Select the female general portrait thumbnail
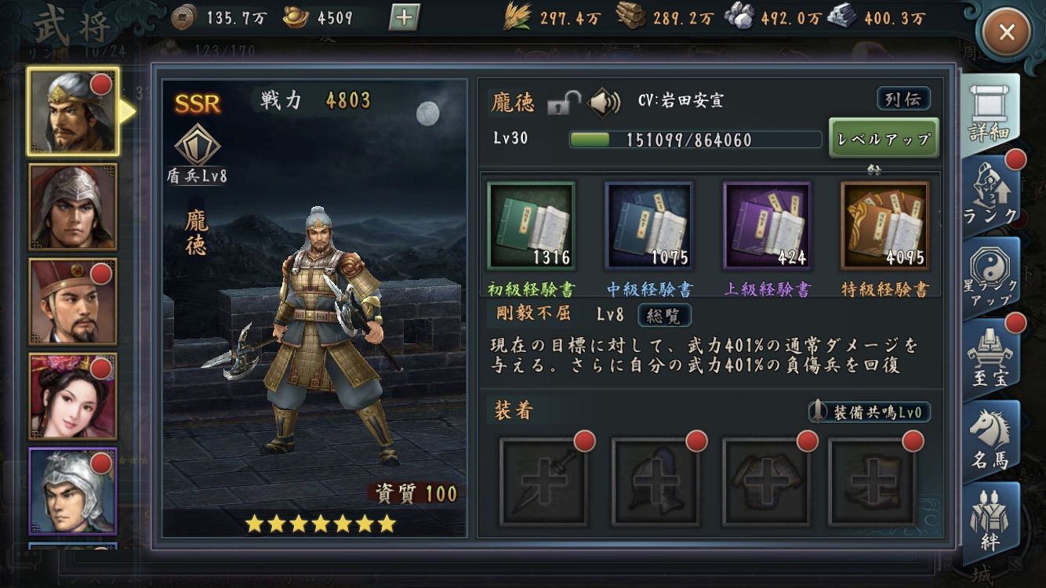 (72, 396)
